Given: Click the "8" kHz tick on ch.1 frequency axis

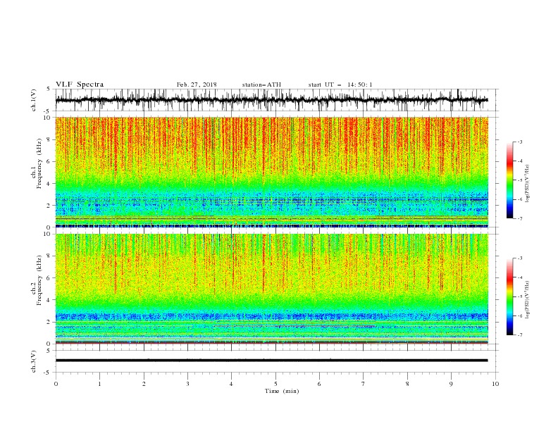Looking at the screenshot, I should (x=49, y=139).
